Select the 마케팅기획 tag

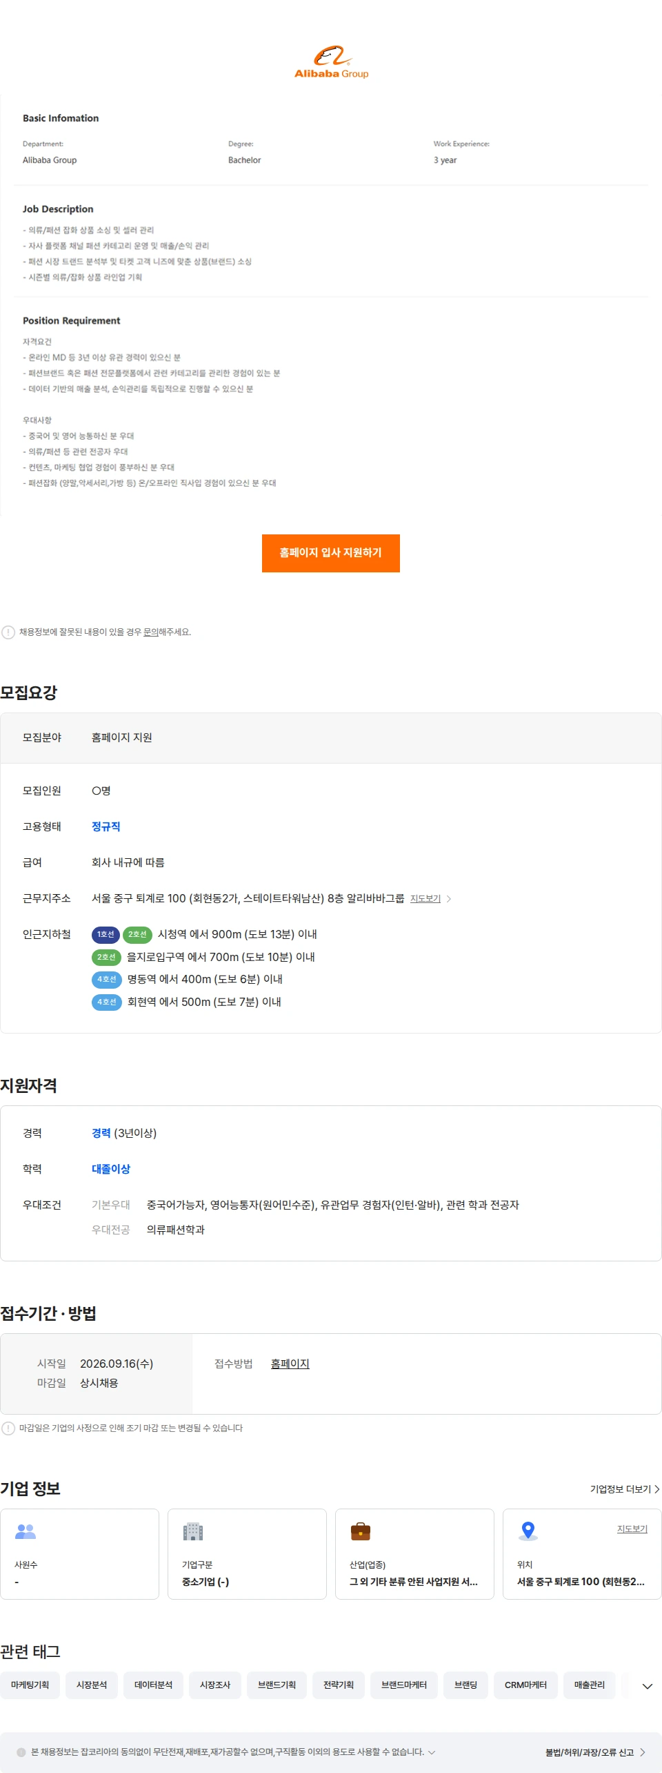30,1685
